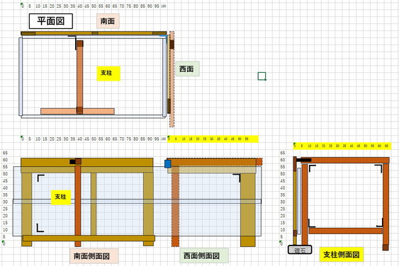
Task: Click the orange bottom rail in the post side view
Action: pyautogui.click(x=346, y=231)
